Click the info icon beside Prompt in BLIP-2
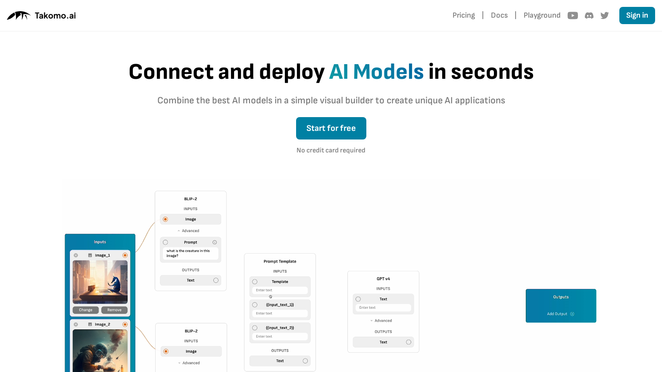Screen dimensions: 662x372 coord(215,242)
